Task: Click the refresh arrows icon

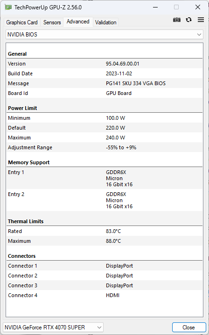Action: (x=188, y=20)
